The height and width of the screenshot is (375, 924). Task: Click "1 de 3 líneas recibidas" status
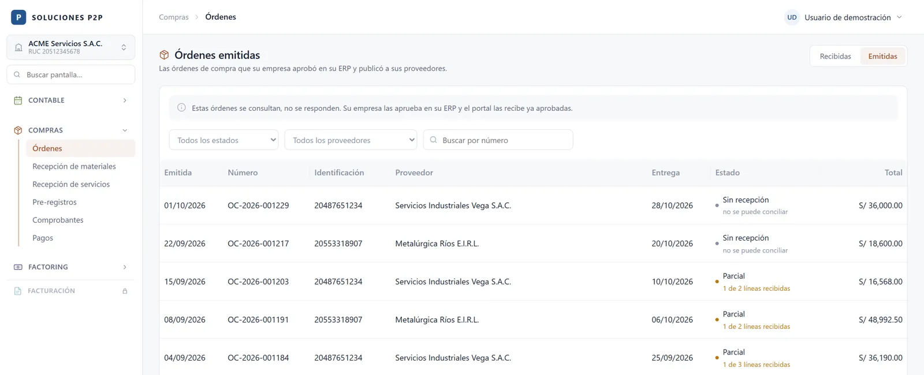pyautogui.click(x=757, y=365)
